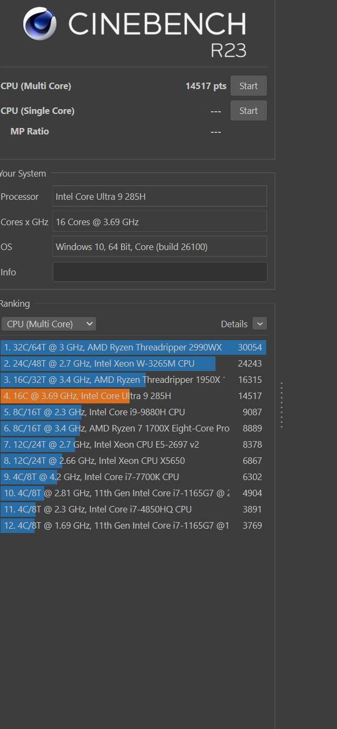Click the Cinebench sphere logo icon

coord(40,24)
